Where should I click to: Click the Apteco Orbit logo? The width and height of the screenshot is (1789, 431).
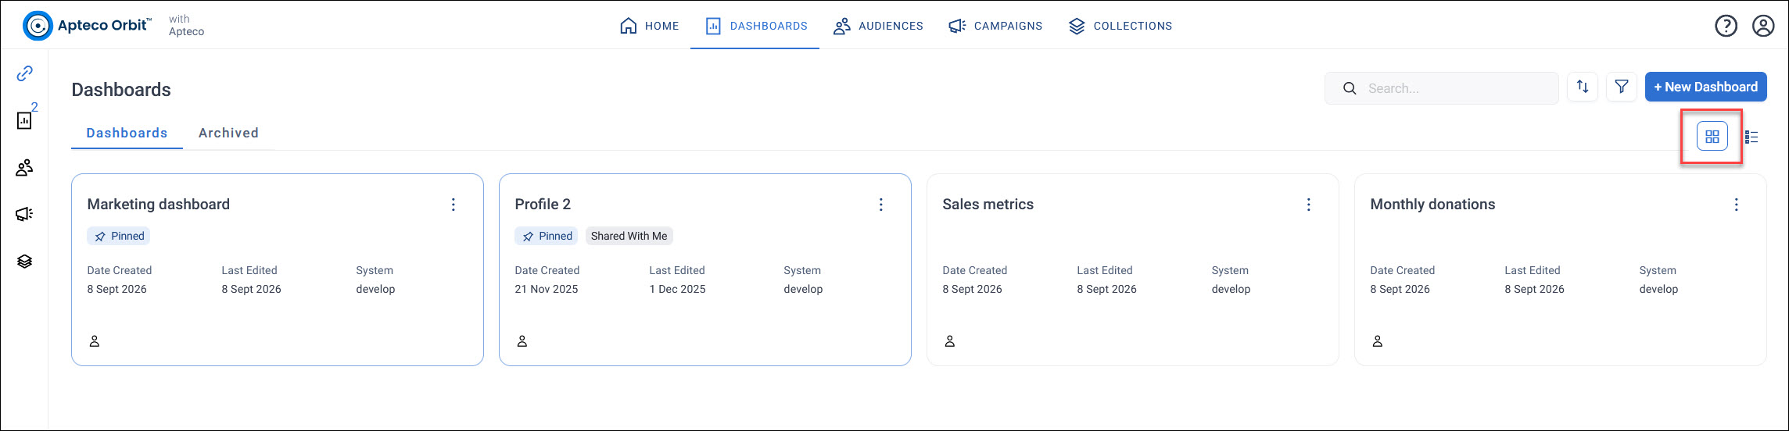(87, 26)
